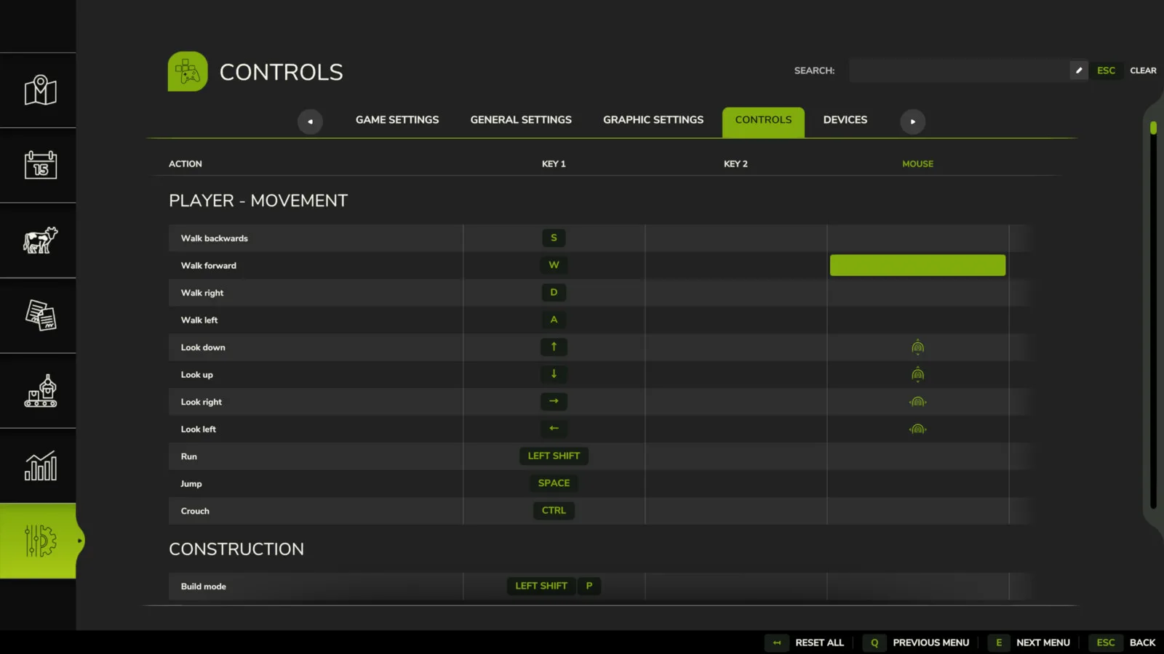Click mouse binding icon for Look up
This screenshot has width=1164, height=654.
pyautogui.click(x=917, y=374)
